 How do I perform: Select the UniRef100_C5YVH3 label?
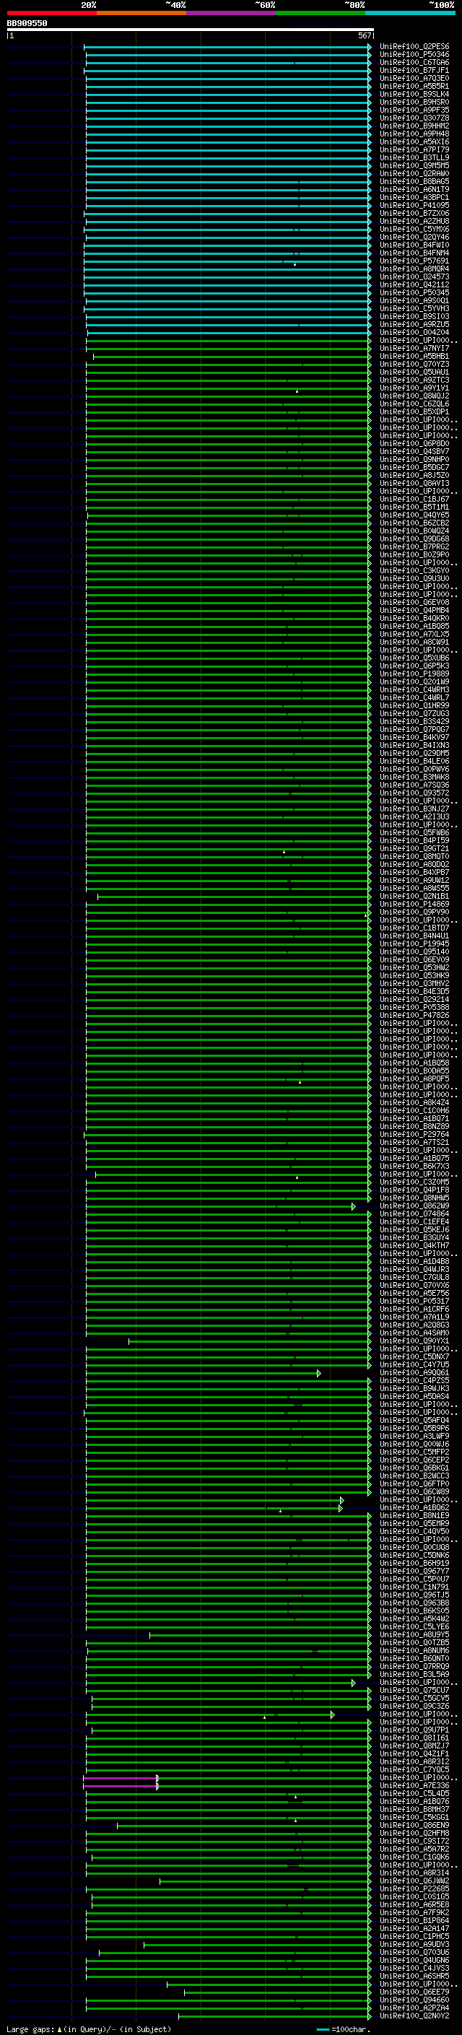pyautogui.click(x=414, y=309)
